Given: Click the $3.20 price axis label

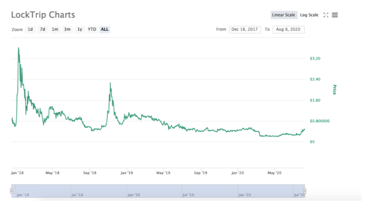Looking at the screenshot, I should click(315, 58).
